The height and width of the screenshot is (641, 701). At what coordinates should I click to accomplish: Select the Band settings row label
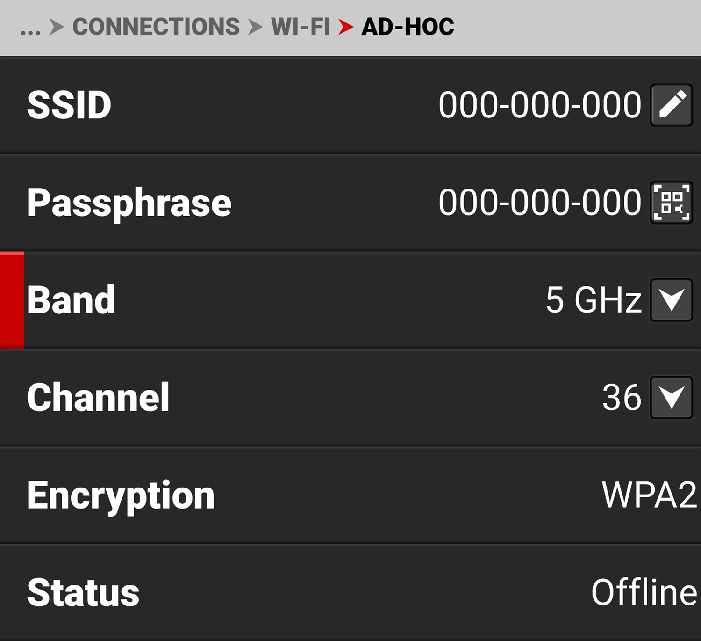point(71,300)
